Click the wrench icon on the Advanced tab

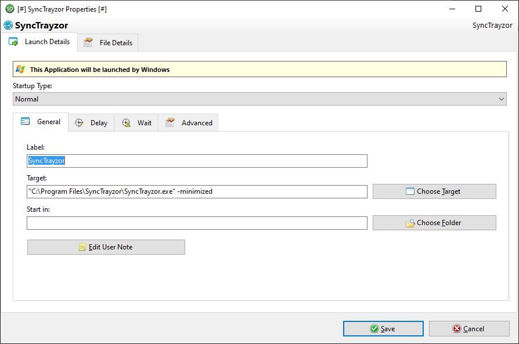(170, 122)
